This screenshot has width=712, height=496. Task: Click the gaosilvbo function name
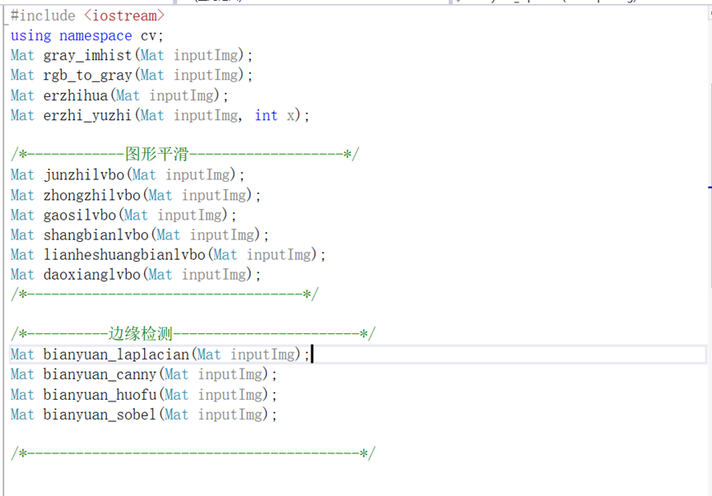coord(80,216)
